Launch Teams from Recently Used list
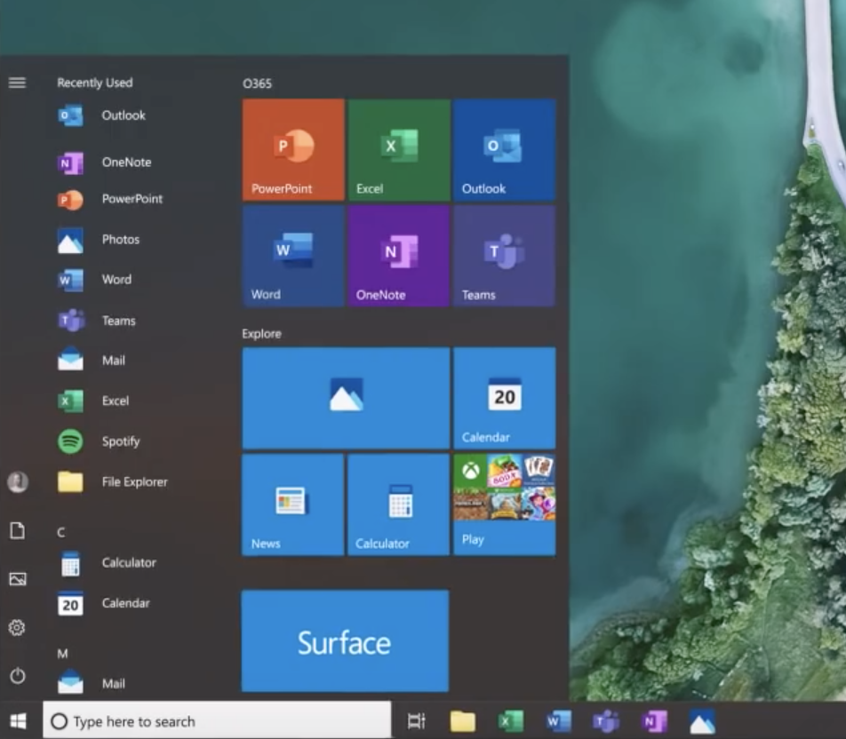Screen dimensions: 846x739 coord(97,321)
